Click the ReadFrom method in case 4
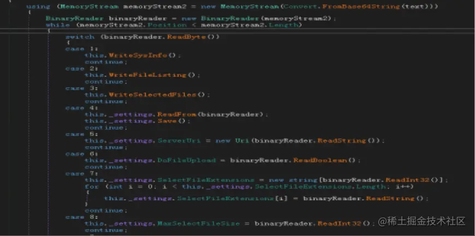Image resolution: width=475 pixels, height=236 pixels. point(177,114)
